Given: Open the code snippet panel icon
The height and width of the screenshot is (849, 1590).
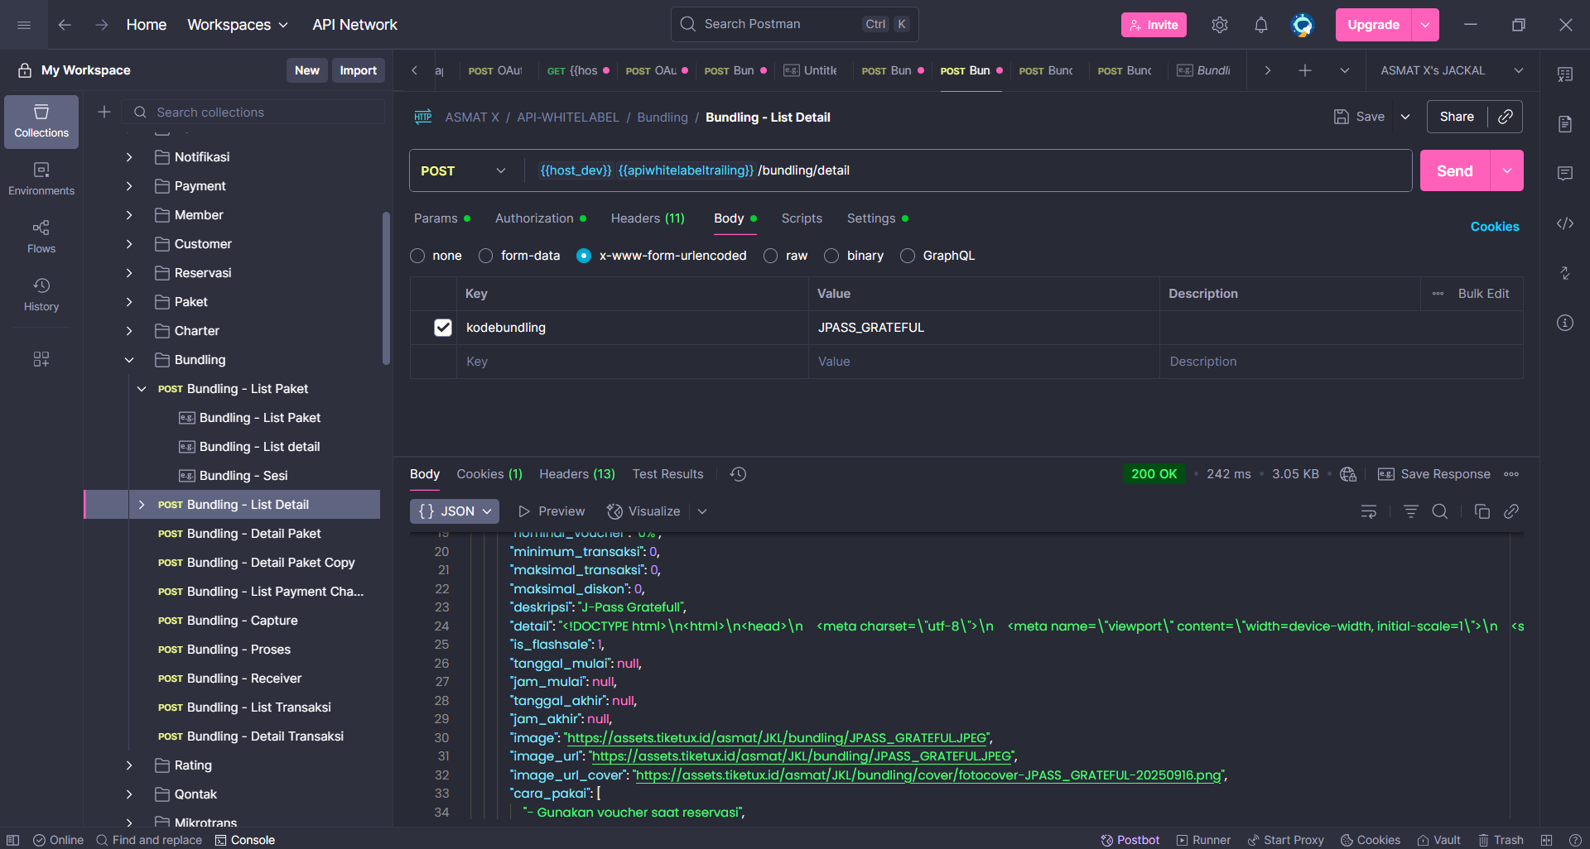Looking at the screenshot, I should tap(1564, 223).
